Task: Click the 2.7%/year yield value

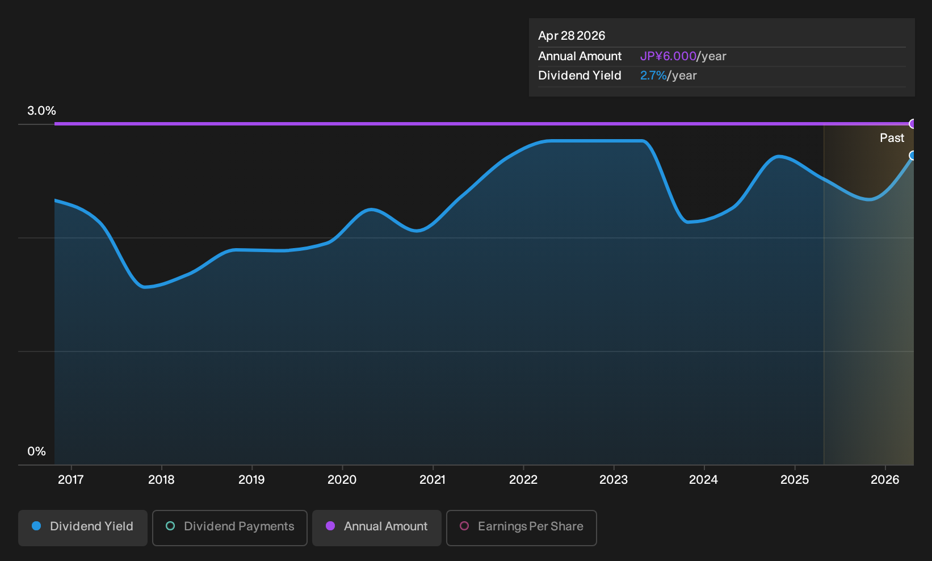Action: tap(669, 76)
